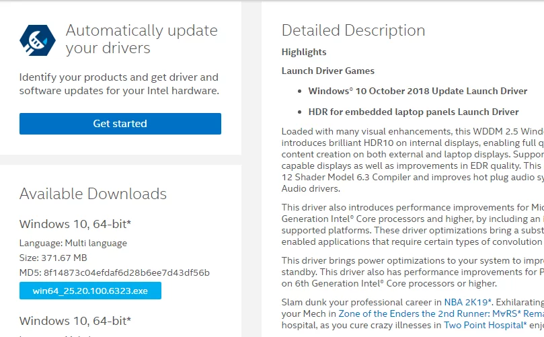Click Language: Multi language text
This screenshot has width=544, height=337.
click(73, 244)
